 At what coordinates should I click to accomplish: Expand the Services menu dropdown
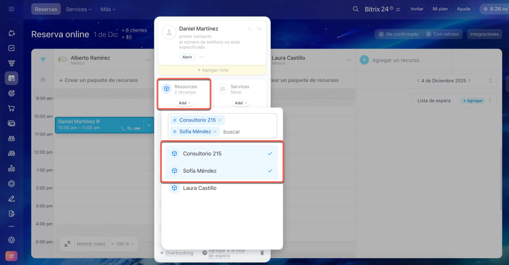[x=78, y=9]
